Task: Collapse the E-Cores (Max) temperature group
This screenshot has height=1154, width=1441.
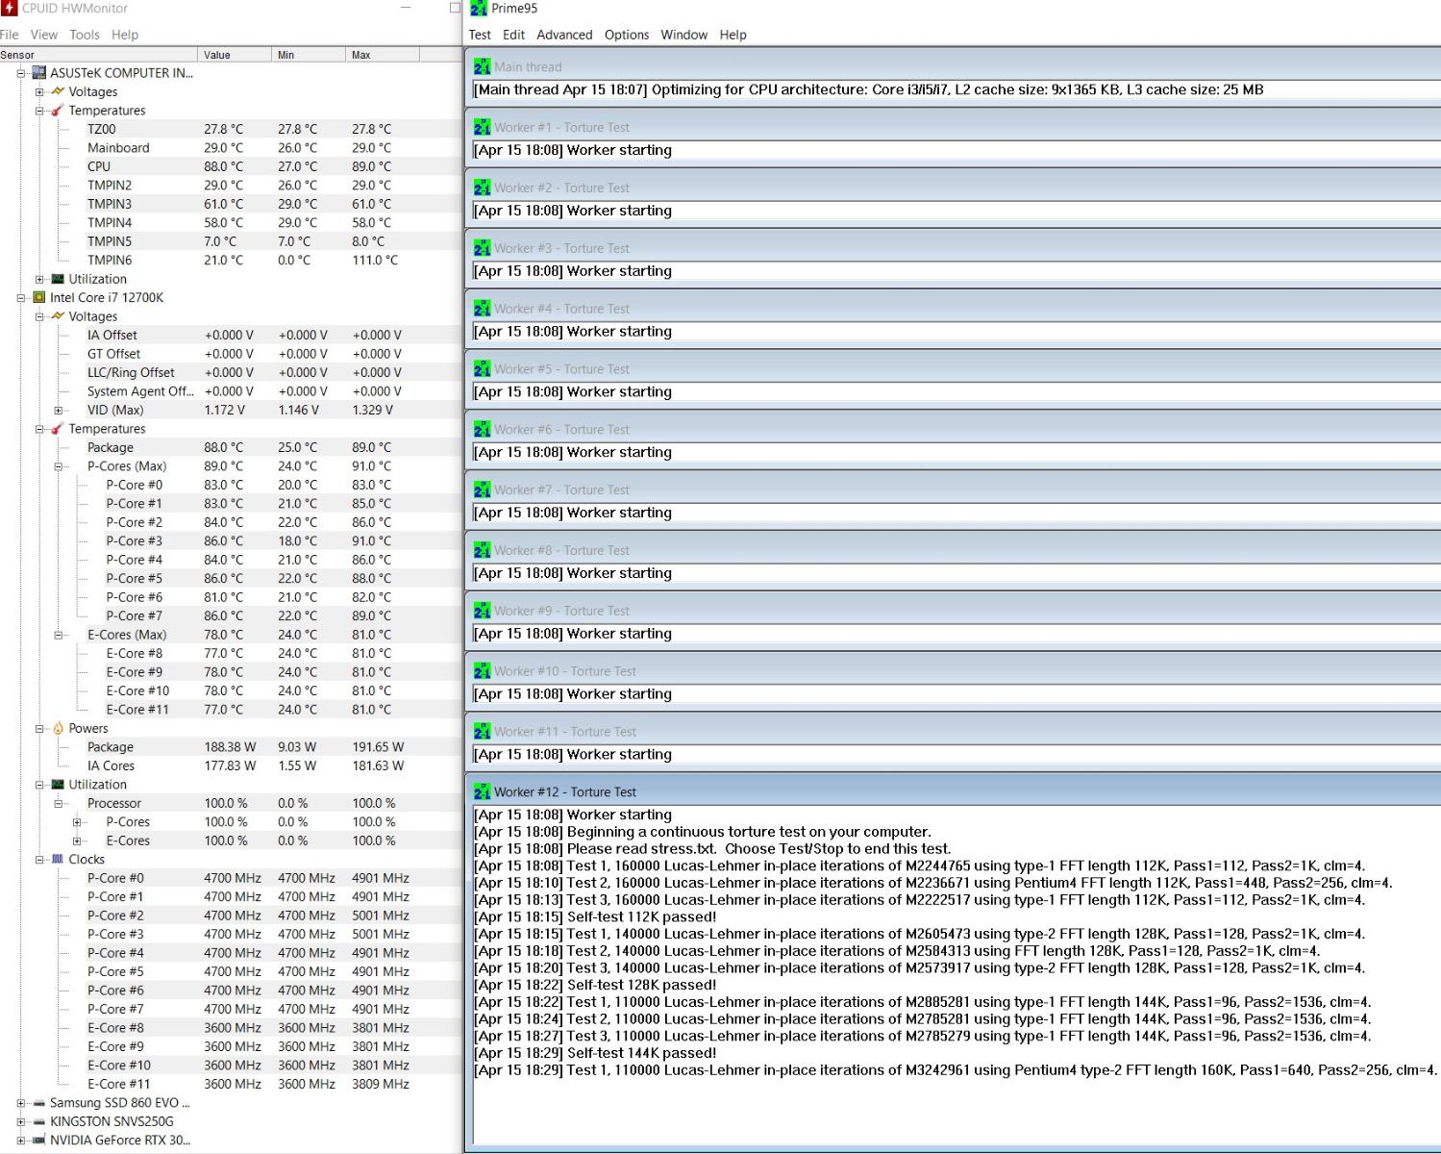Action: click(x=59, y=635)
